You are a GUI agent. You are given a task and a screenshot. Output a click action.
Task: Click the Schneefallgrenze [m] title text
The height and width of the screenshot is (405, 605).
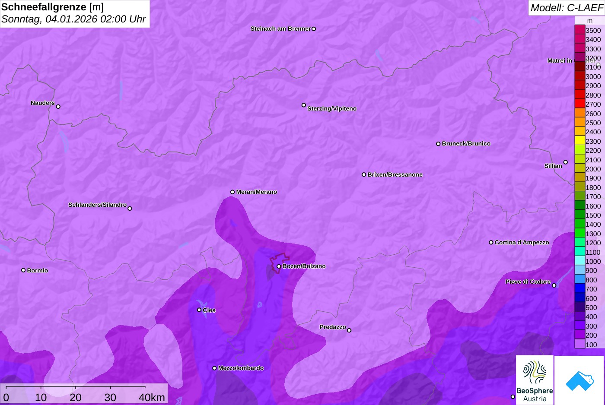(52, 7)
